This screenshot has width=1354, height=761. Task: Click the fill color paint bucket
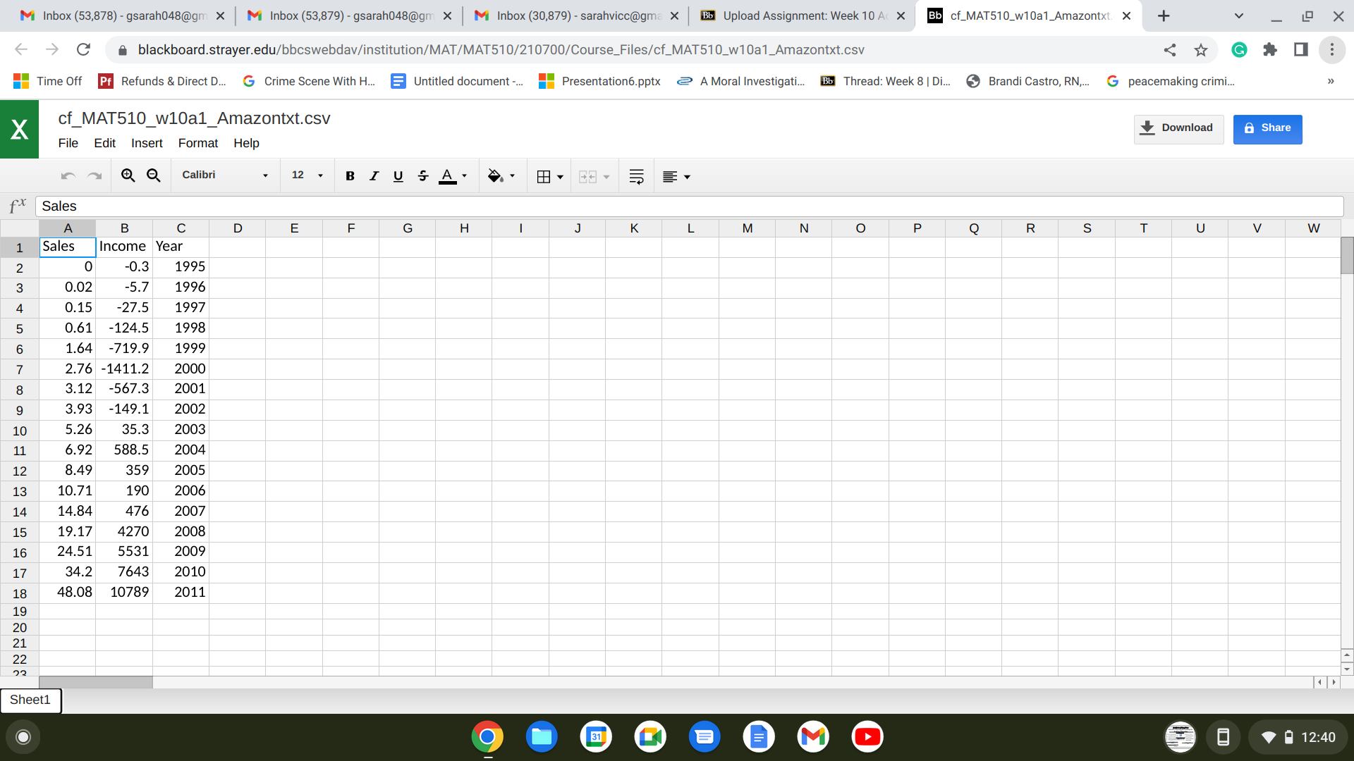click(495, 176)
